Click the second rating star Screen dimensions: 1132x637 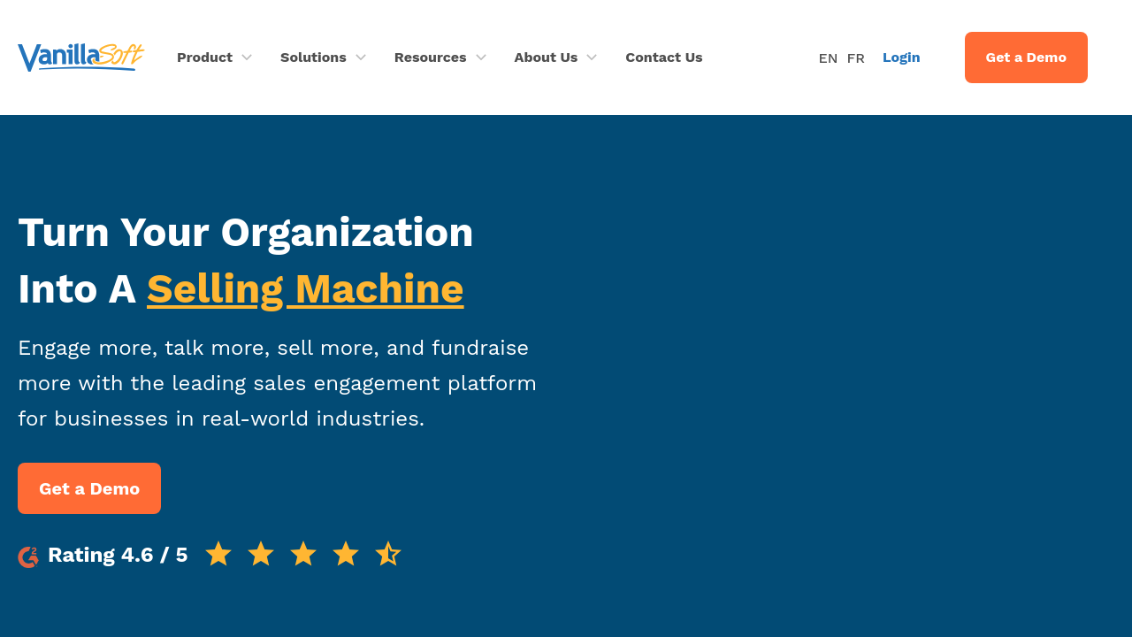(x=261, y=554)
